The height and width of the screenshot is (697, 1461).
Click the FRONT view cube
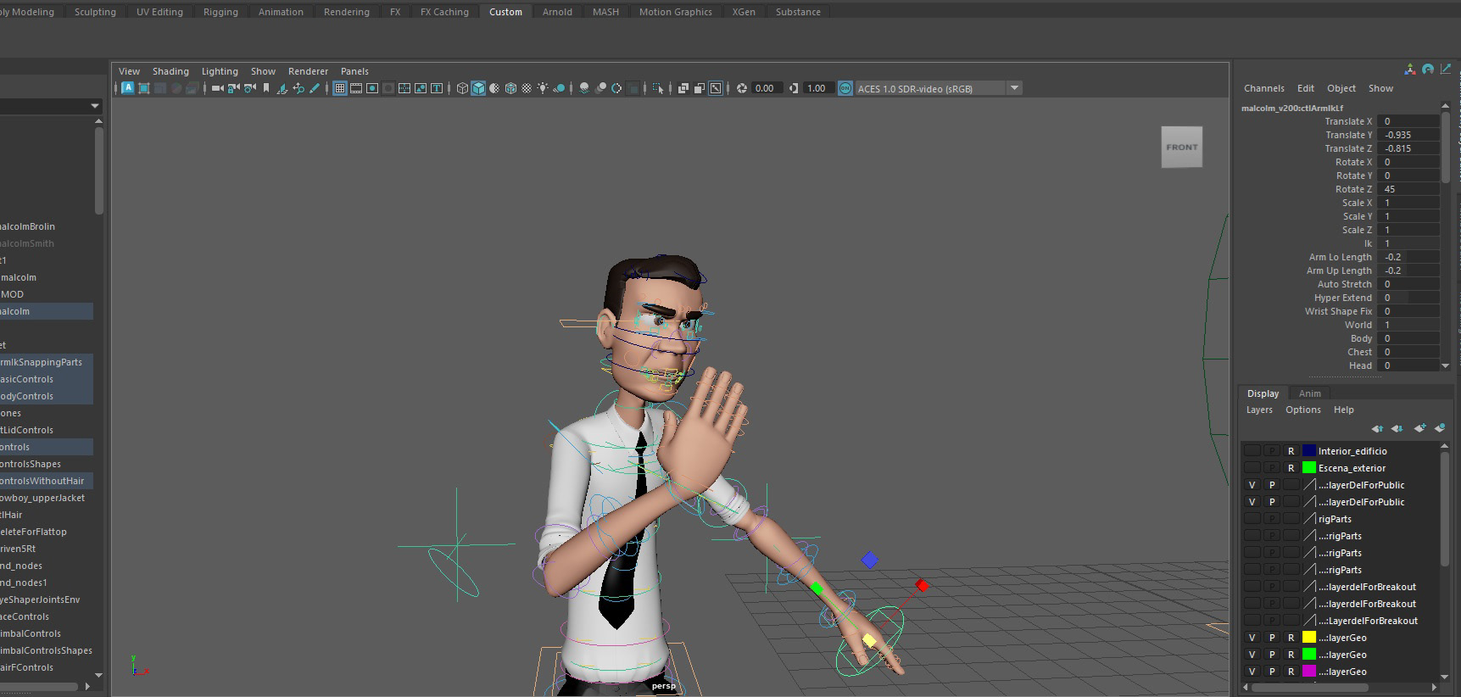tap(1182, 147)
